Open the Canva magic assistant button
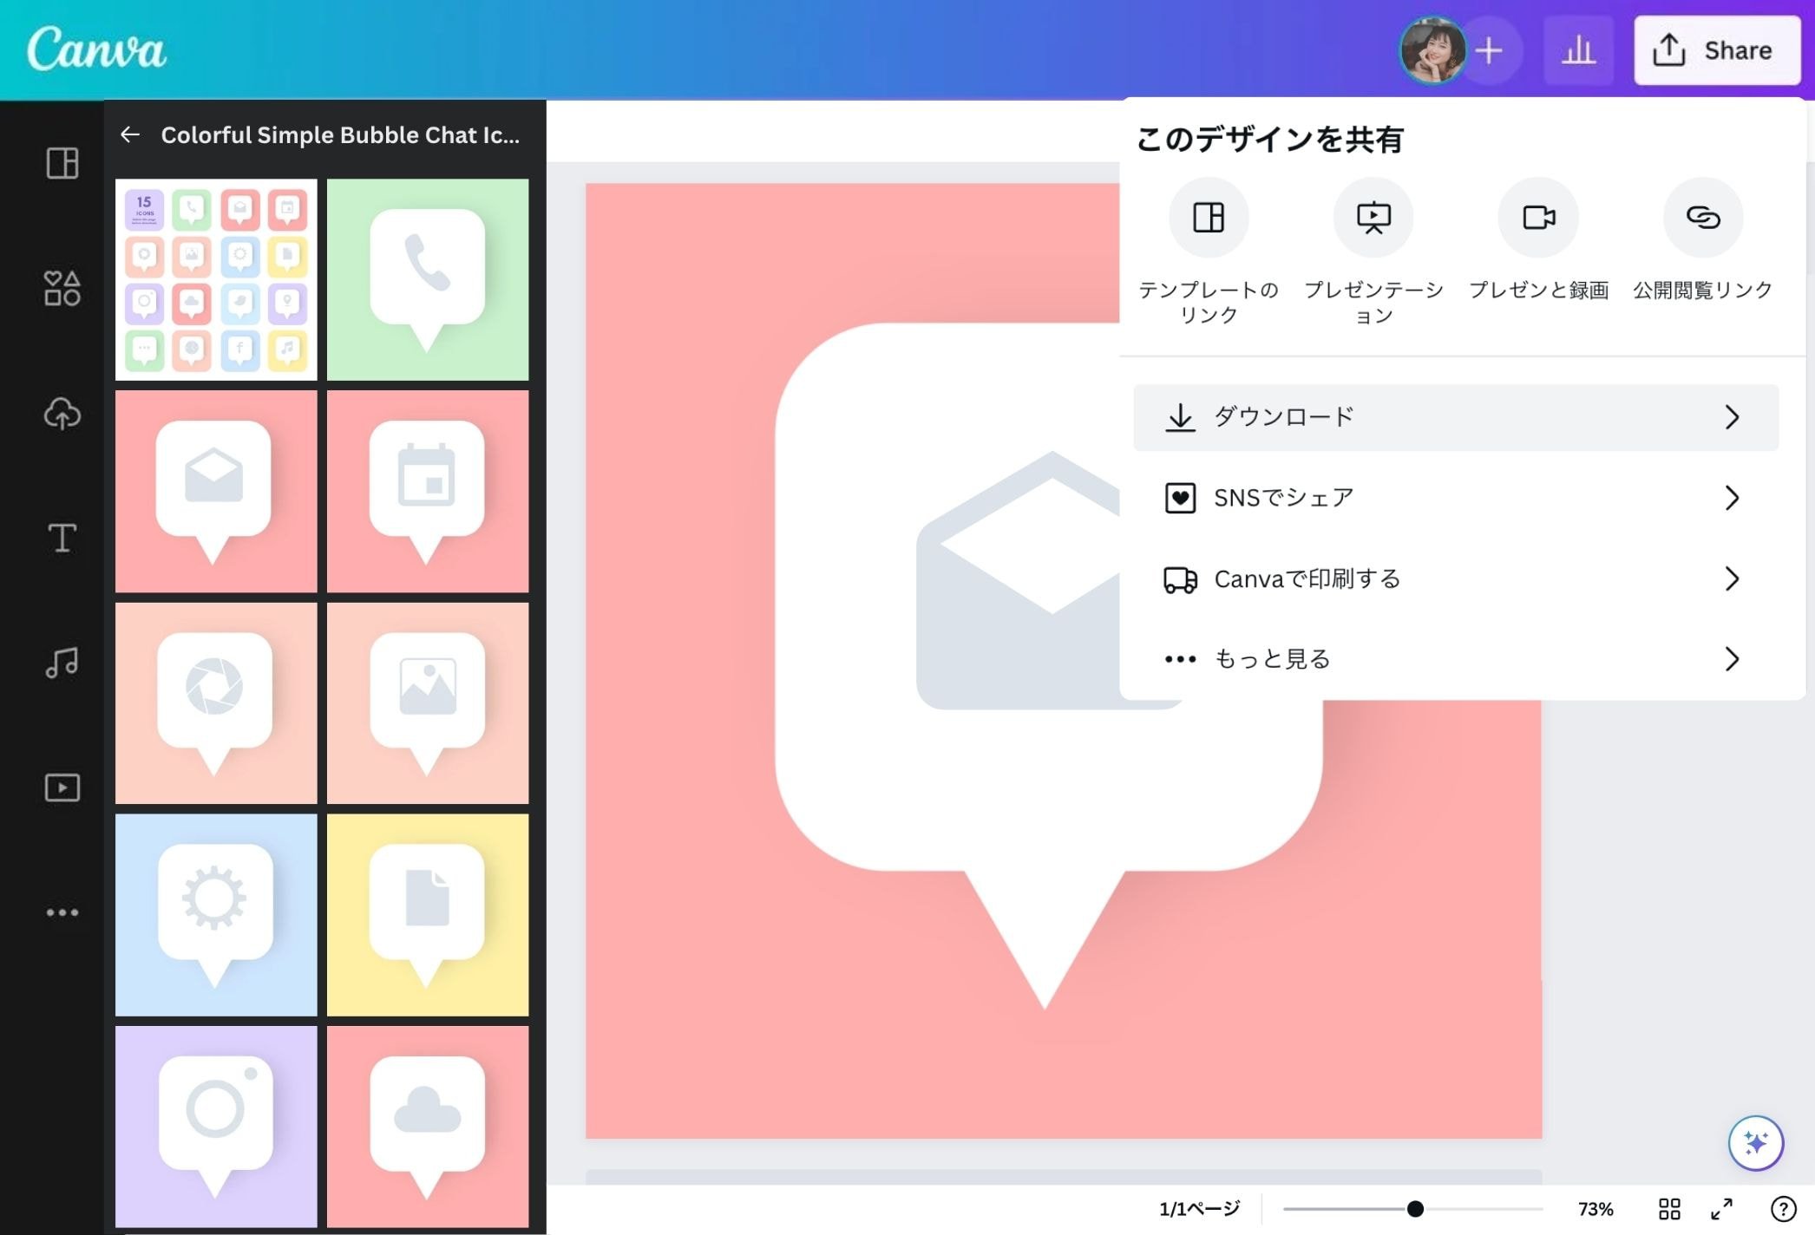The height and width of the screenshot is (1235, 1815). click(1755, 1142)
